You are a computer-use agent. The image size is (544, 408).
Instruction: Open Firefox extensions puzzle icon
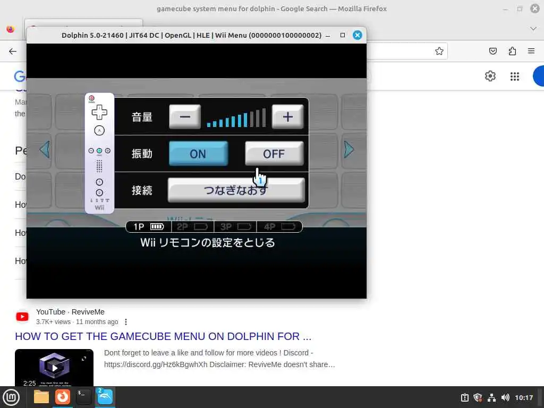[x=512, y=52]
